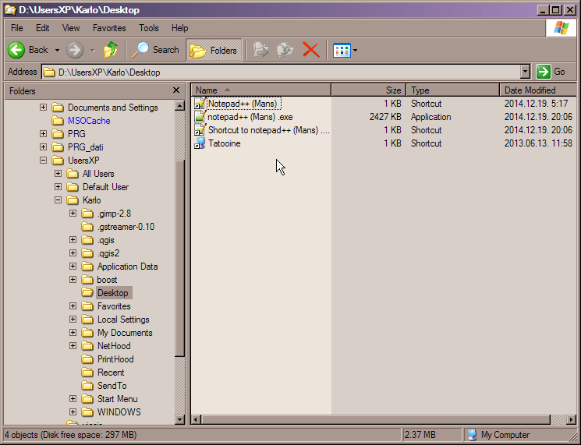The width and height of the screenshot is (581, 445).
Task: Select the Recent folder icon
Action: coord(87,373)
